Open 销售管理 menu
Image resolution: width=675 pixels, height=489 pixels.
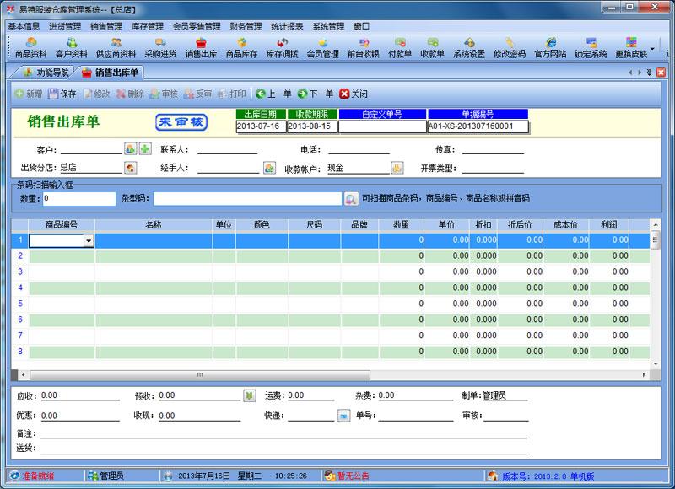(106, 26)
